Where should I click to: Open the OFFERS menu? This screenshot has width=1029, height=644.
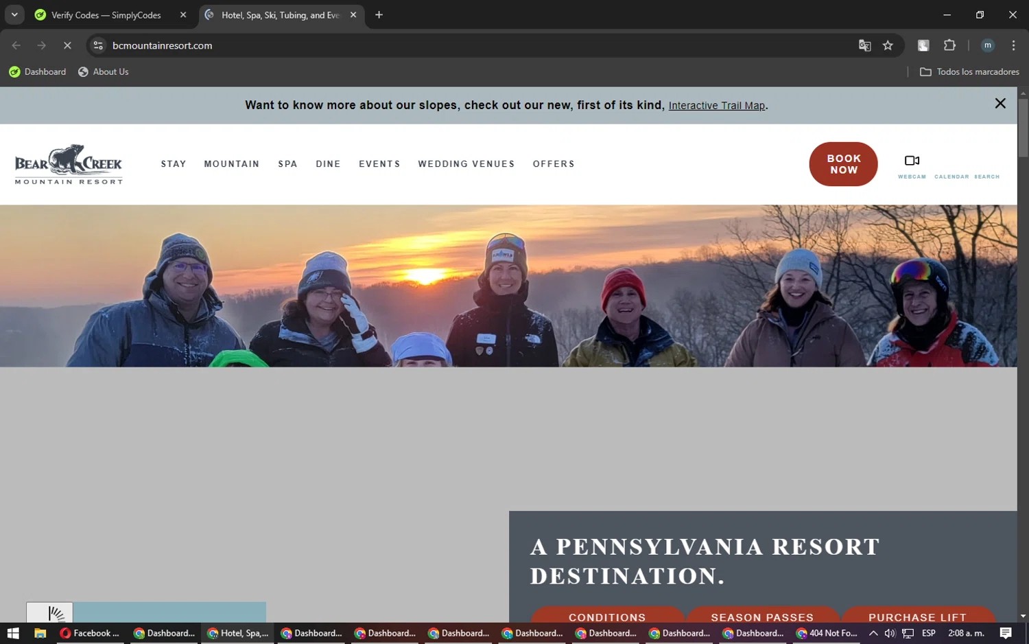[x=554, y=164]
